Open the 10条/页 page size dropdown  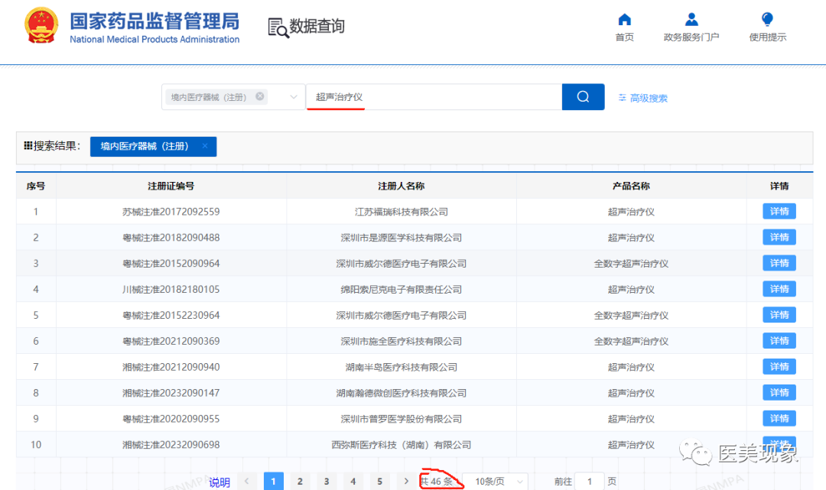coord(495,480)
